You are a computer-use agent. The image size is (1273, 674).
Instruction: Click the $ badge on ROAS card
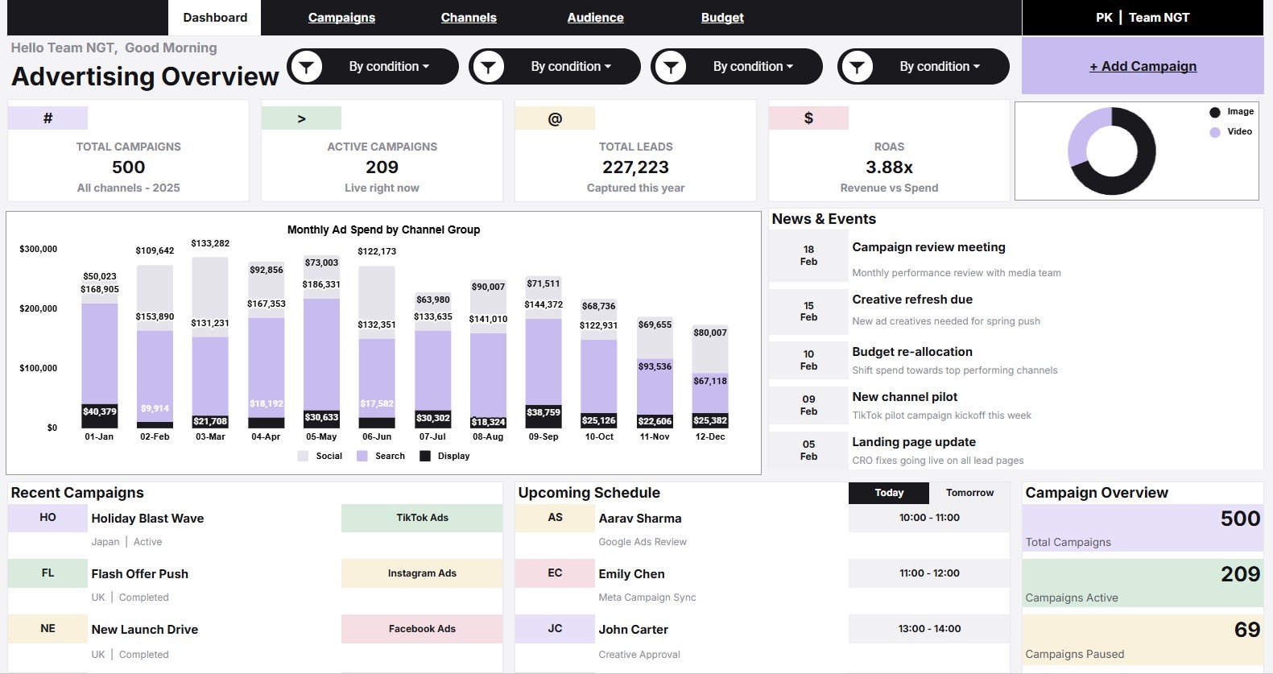coord(808,118)
